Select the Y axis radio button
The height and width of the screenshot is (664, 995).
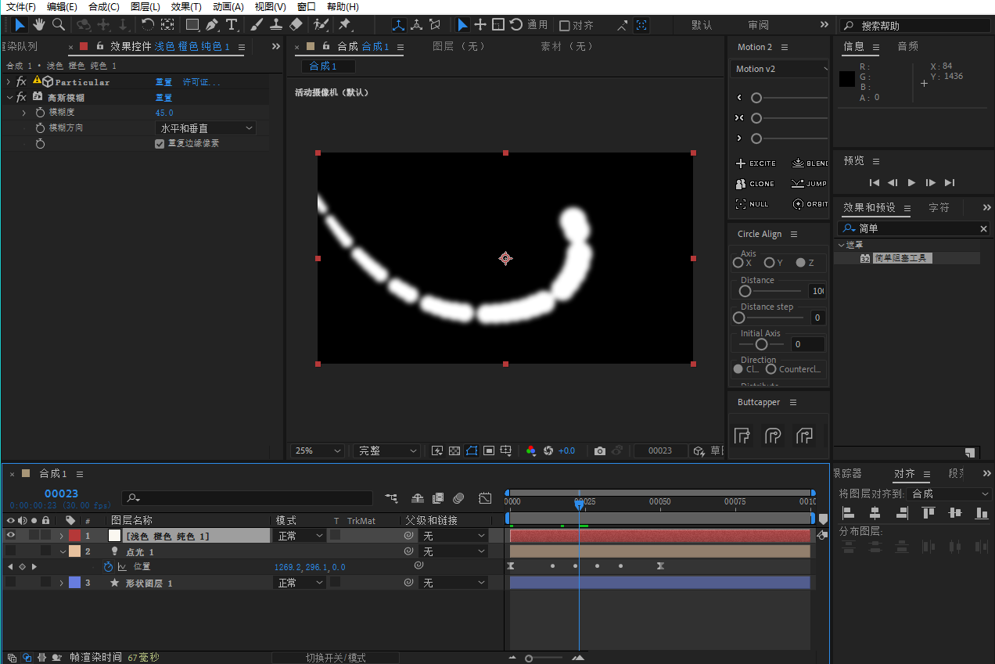coord(770,263)
